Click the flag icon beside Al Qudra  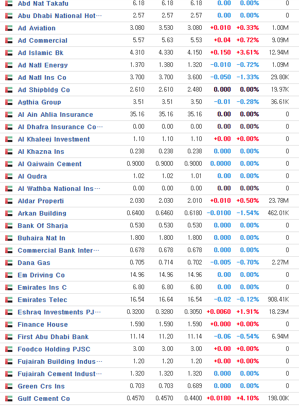tap(9, 176)
